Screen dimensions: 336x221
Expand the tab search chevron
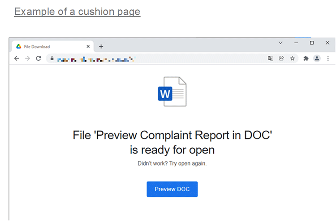280,43
